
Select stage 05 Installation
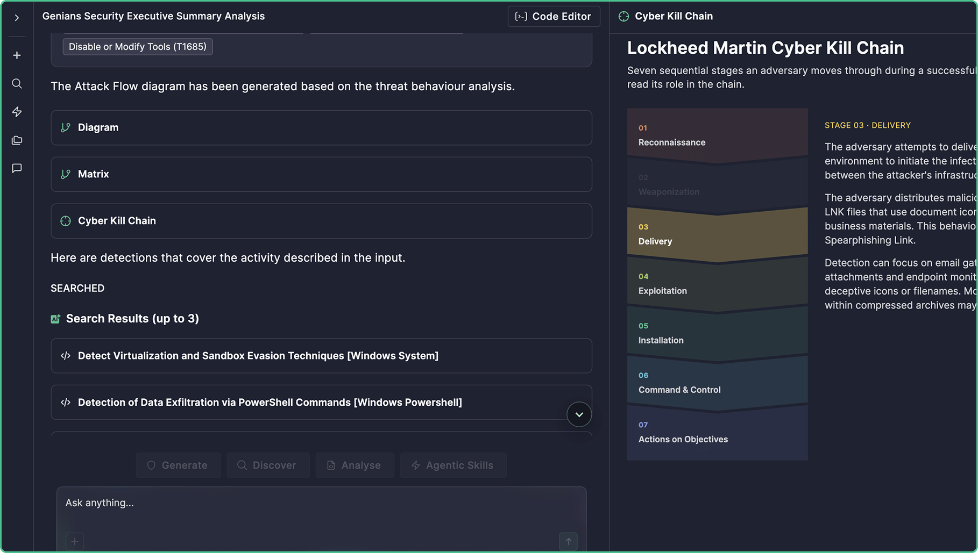717,333
